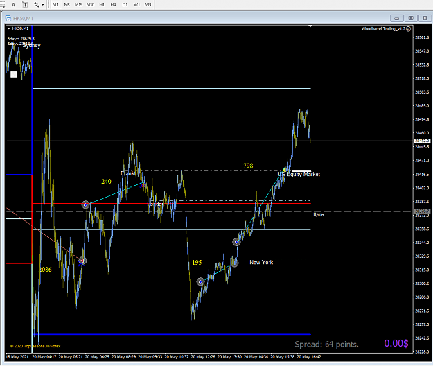Click the 28561.5 price scale value
433x366 pixels.
[422, 37]
